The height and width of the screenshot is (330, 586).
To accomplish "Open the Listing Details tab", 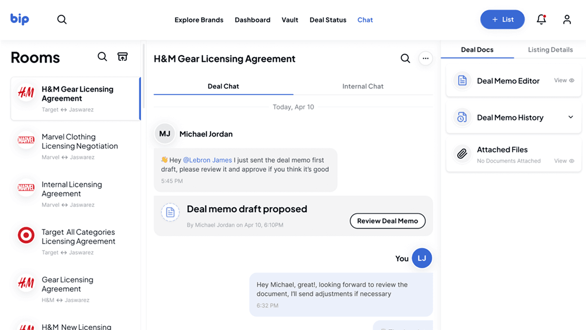I will (550, 49).
